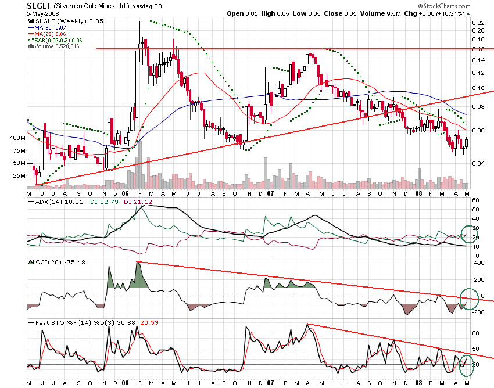Click the red 20.59 %D value

(x=149, y=322)
